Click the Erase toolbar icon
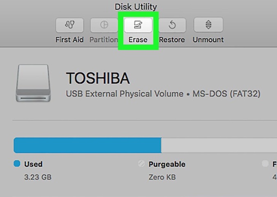Viewport: 277px width, 197px height. coord(138,25)
